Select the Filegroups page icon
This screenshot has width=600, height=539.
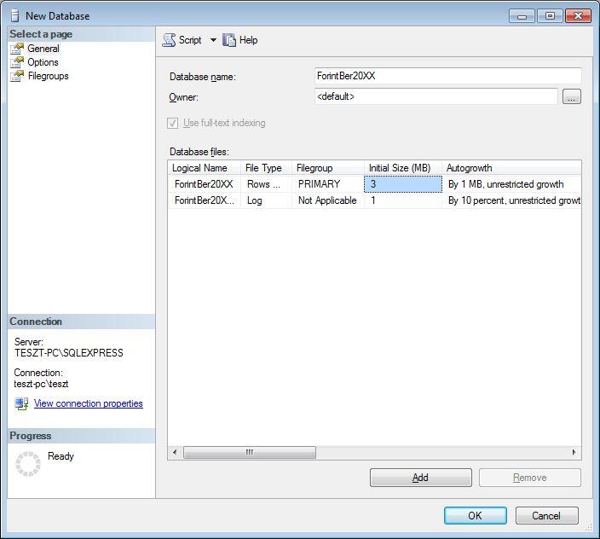click(17, 76)
